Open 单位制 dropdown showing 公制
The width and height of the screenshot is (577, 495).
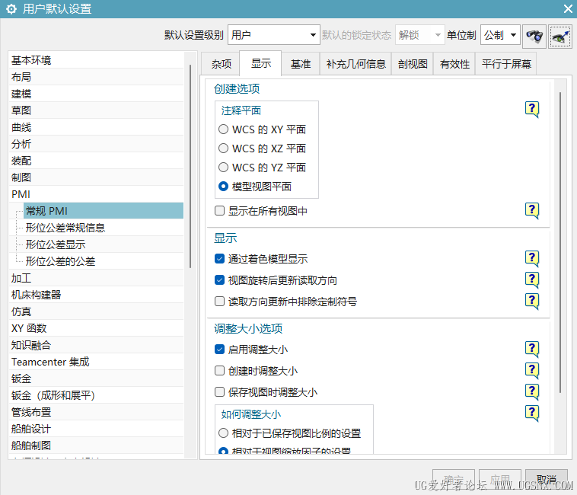(500, 35)
